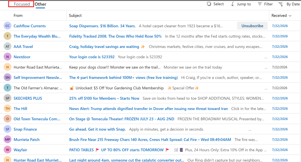Switch to the Focused tab

pyautogui.click(x=21, y=4)
